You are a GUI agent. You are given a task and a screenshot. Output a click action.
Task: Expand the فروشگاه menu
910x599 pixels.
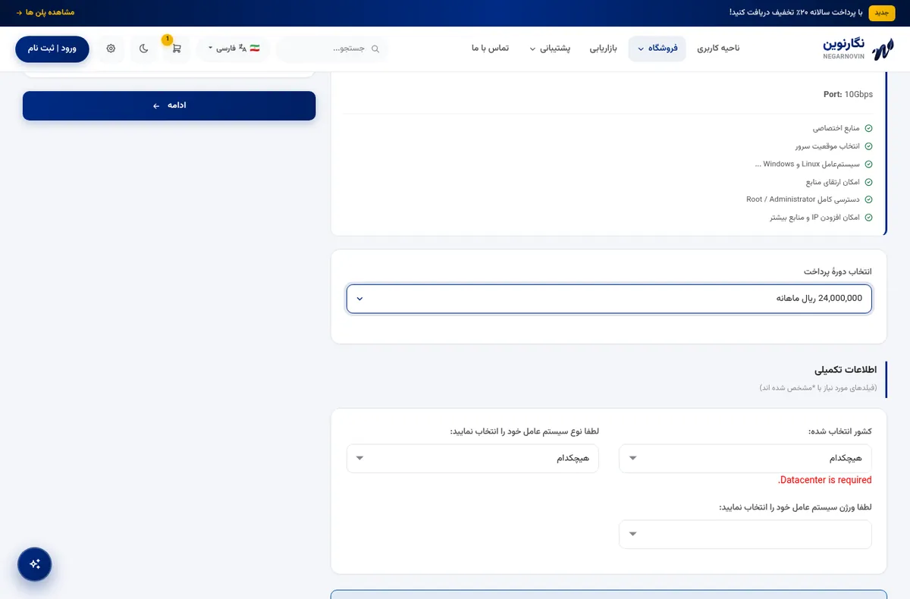pos(657,49)
